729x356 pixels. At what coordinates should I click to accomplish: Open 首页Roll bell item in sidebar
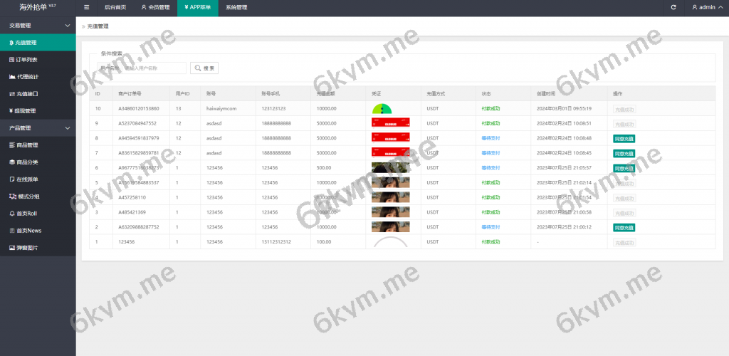coord(26,214)
